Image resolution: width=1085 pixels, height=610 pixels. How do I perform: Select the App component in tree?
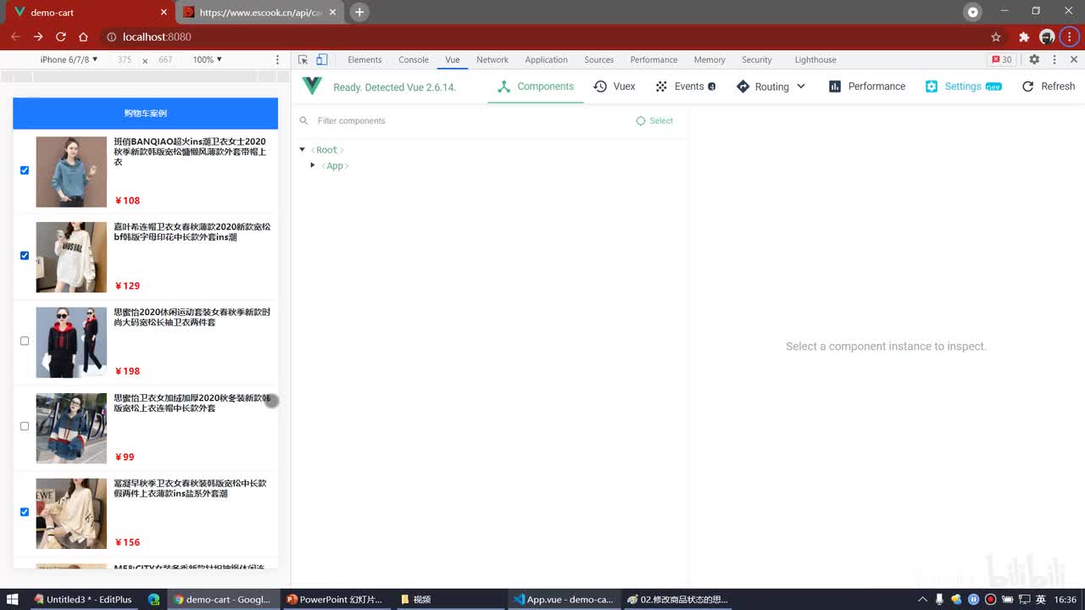pos(335,165)
